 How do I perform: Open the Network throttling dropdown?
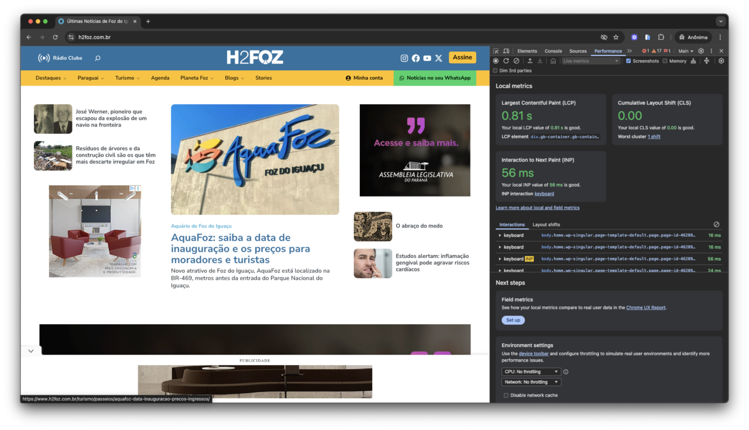tap(531, 382)
